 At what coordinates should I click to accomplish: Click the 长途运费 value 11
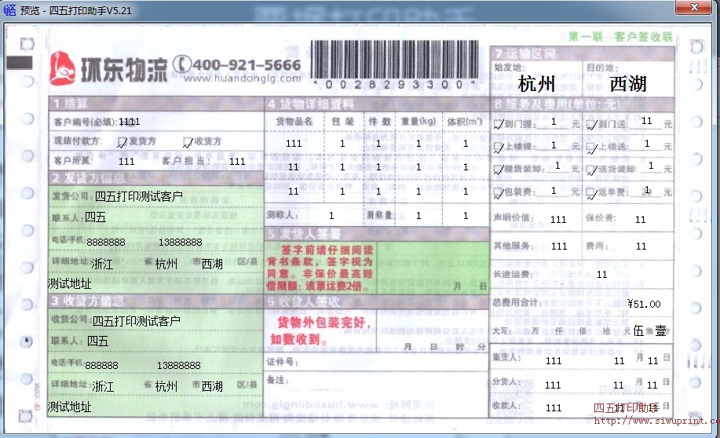[x=602, y=275]
